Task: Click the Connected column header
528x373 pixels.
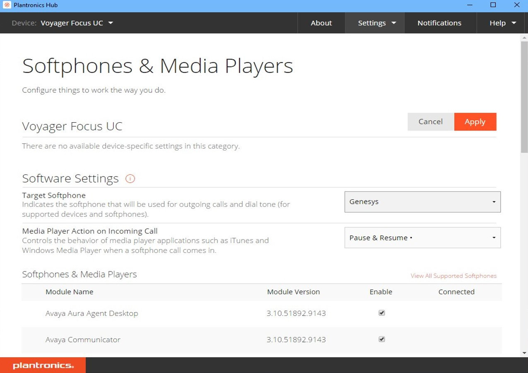Action: (x=456, y=292)
